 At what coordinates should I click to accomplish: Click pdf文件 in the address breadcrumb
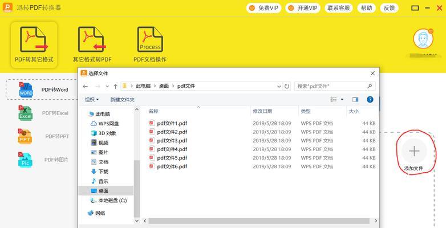186,86
